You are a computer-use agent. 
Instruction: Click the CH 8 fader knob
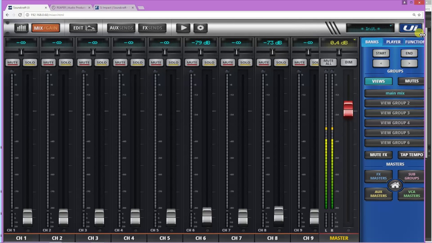point(278,214)
